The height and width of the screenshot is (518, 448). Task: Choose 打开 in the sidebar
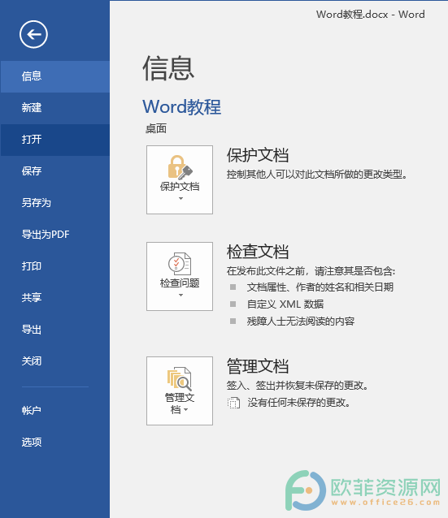55,140
